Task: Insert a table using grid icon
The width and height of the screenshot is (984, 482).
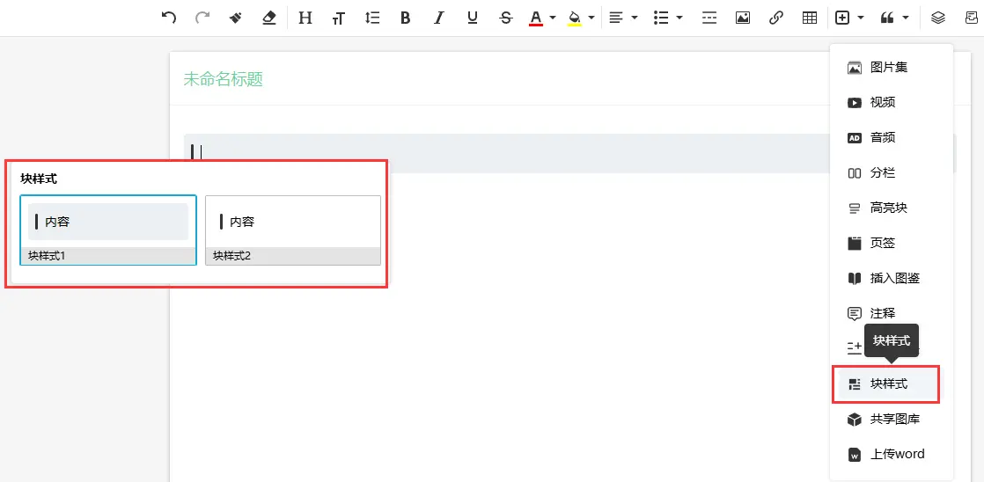Action: tap(810, 18)
